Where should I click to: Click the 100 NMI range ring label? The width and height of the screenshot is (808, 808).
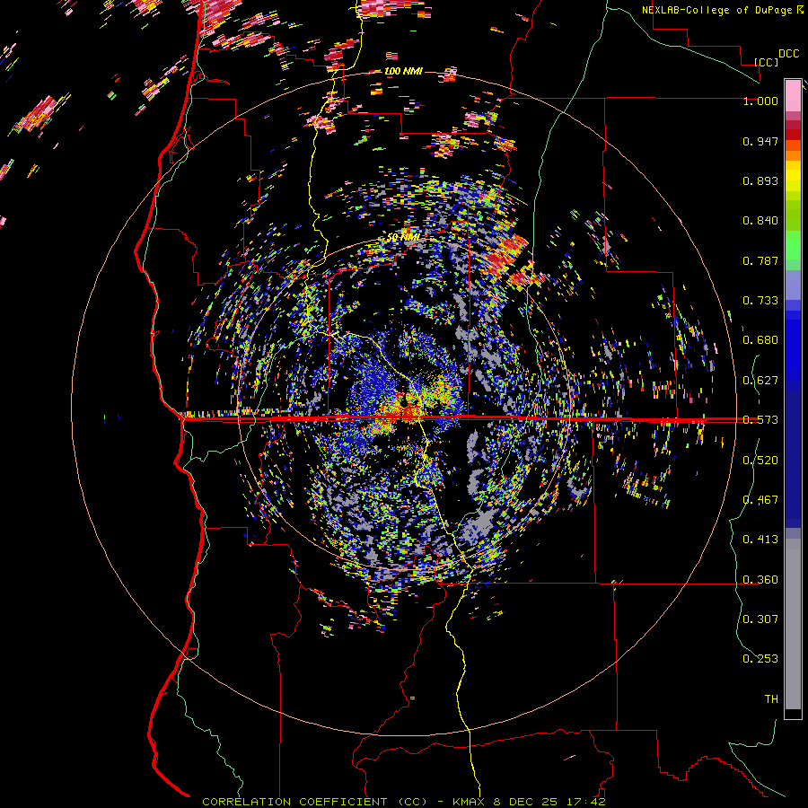click(x=403, y=71)
